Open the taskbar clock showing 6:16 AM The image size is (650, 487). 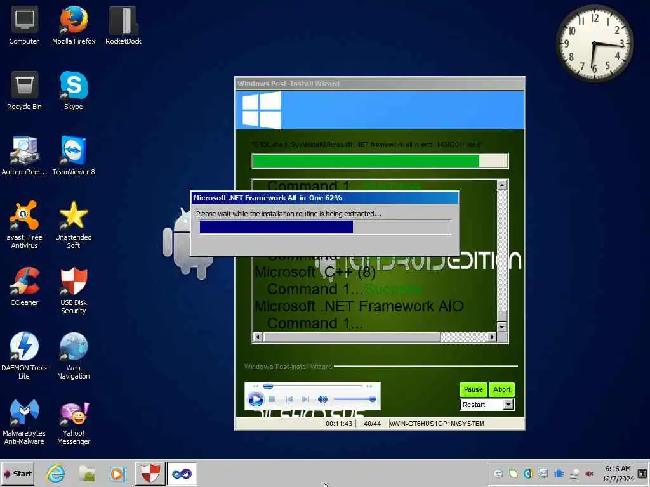[618, 473]
